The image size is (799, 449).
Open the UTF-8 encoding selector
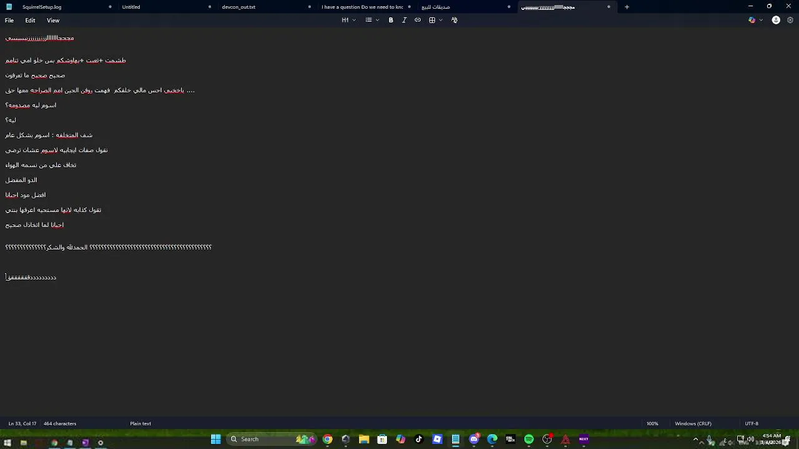[752, 423]
